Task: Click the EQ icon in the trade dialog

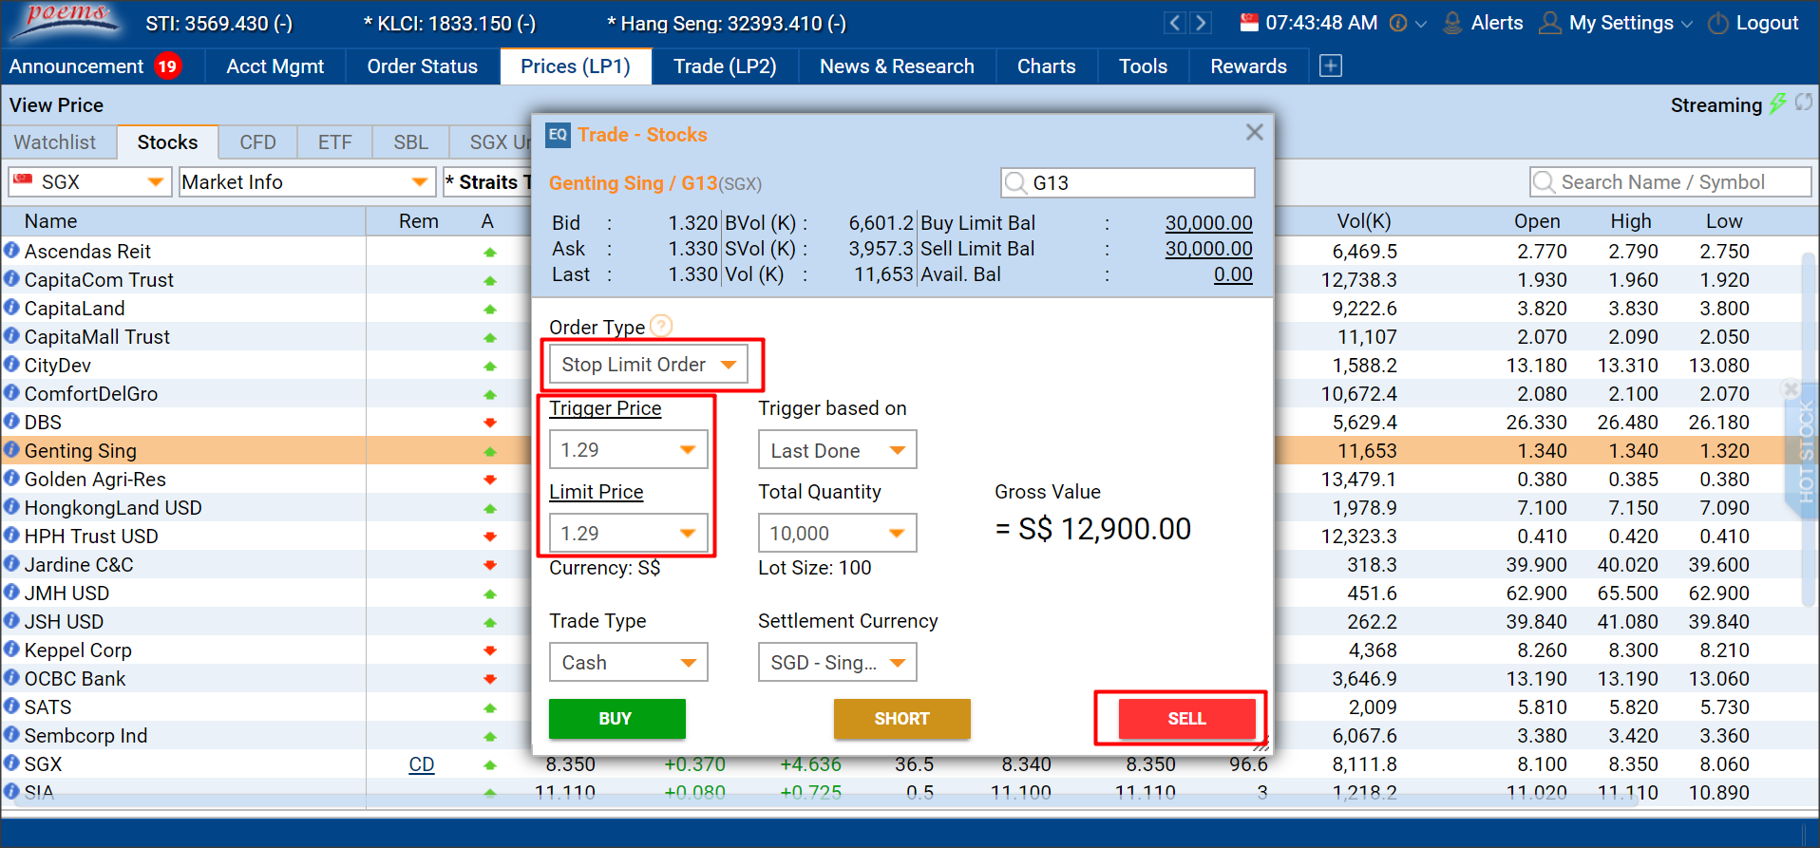Action: tap(558, 135)
